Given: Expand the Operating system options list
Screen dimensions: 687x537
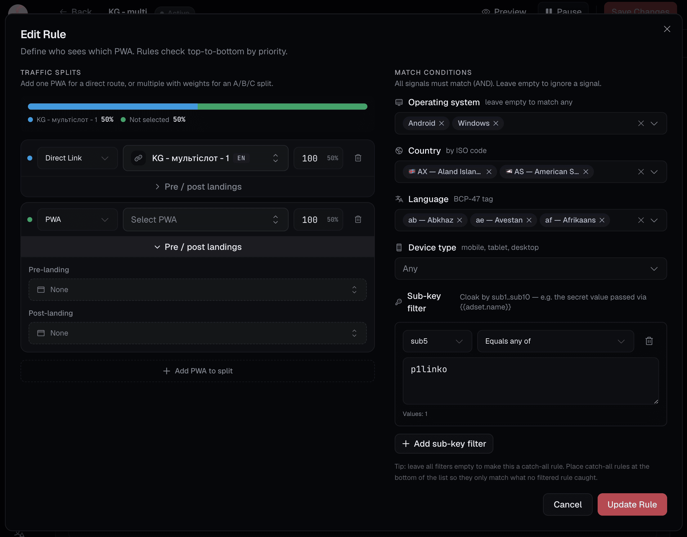Looking at the screenshot, I should (654, 123).
